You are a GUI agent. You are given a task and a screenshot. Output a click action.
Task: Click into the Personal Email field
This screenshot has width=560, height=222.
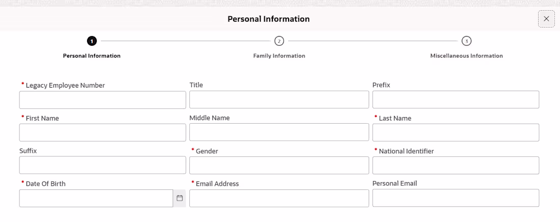pos(456,198)
